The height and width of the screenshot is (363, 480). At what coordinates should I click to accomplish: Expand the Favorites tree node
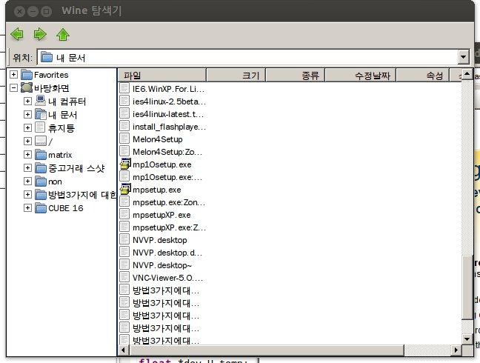pos(13,74)
